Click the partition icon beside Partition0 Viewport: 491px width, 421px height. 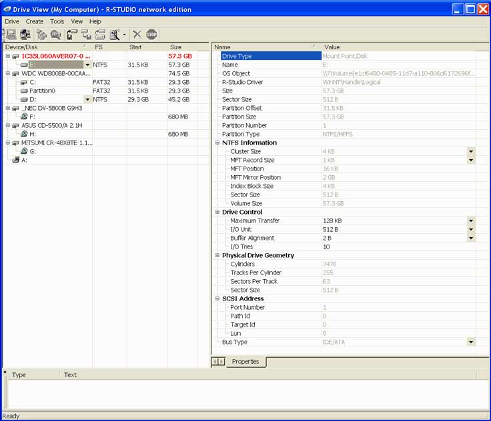click(x=24, y=91)
